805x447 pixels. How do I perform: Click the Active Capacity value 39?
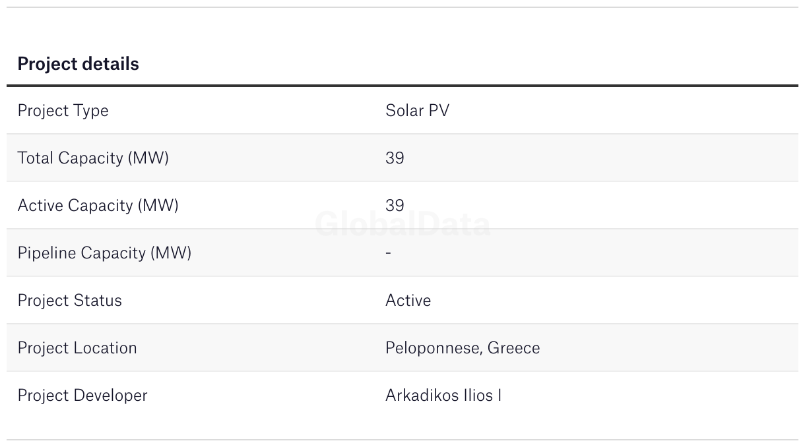point(395,206)
